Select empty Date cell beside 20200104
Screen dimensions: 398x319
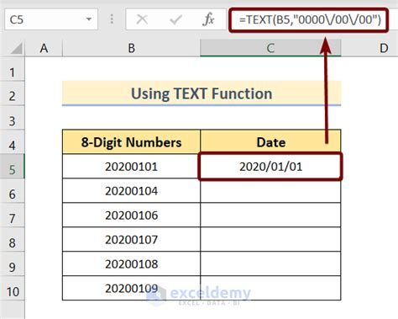point(270,191)
